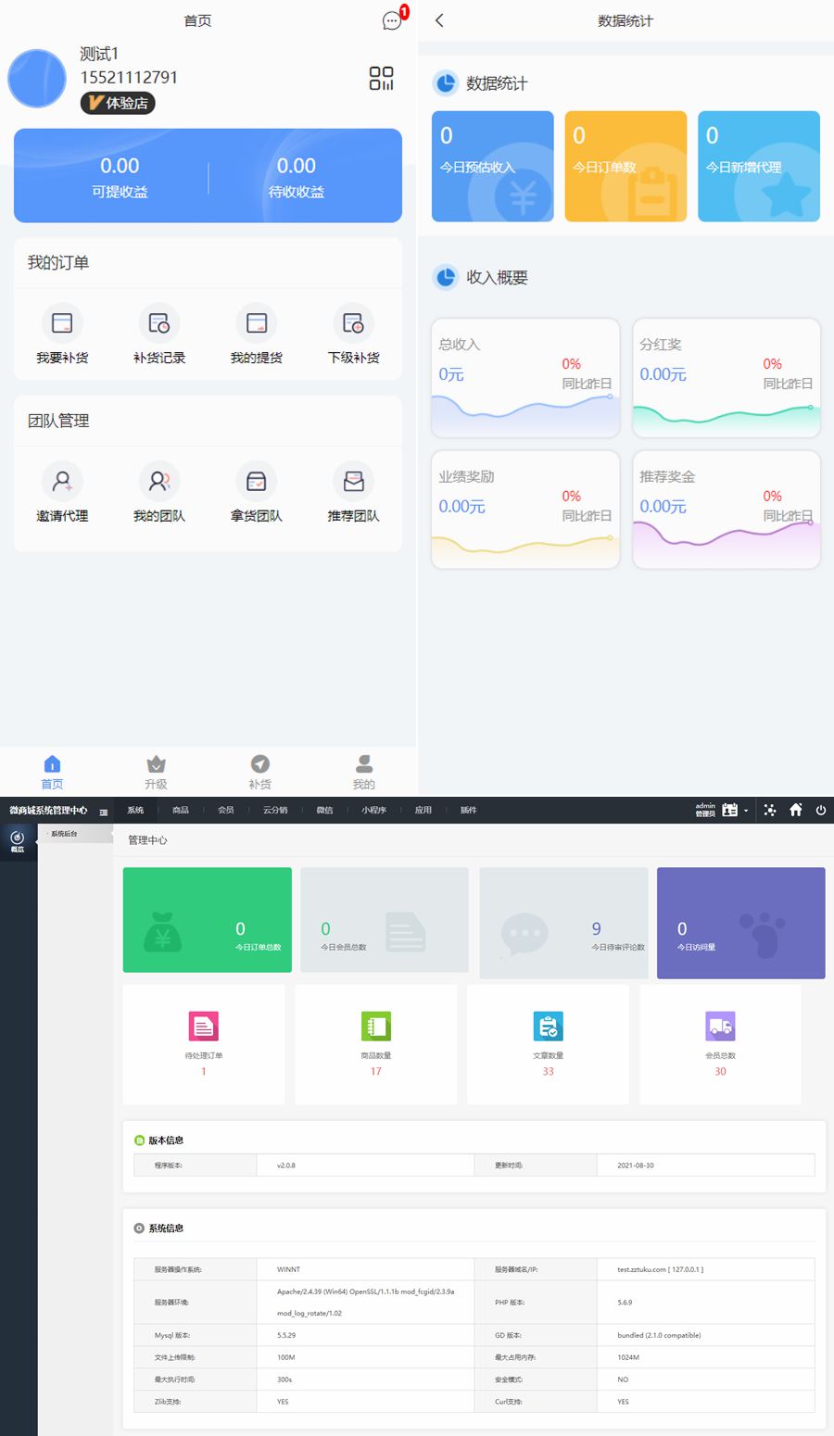Switch to the 升级 bottom tab
The width and height of the screenshot is (834, 1436).
(156, 772)
